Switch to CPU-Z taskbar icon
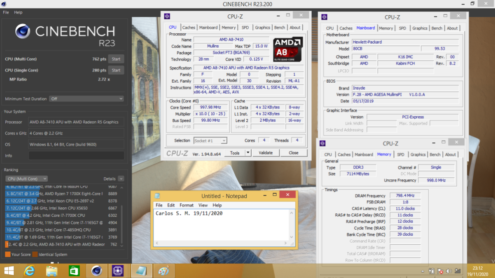 coord(118,271)
